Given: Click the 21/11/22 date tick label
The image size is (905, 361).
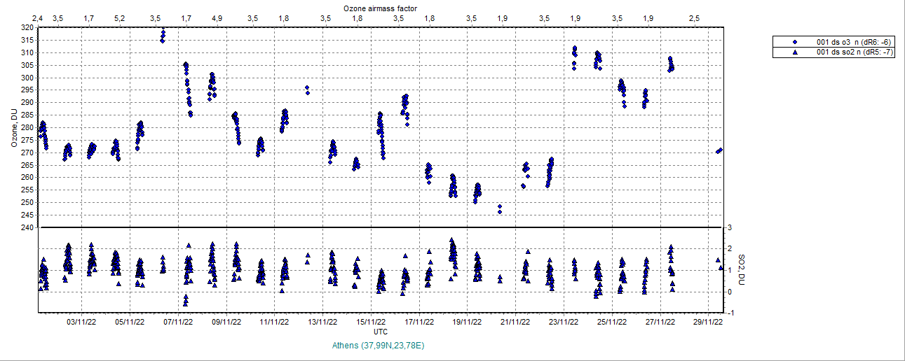Looking at the screenshot, I should pos(515,322).
